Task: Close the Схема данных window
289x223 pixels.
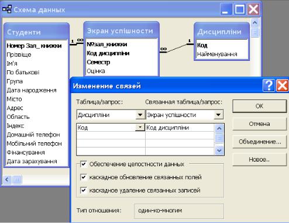Action: [253, 9]
